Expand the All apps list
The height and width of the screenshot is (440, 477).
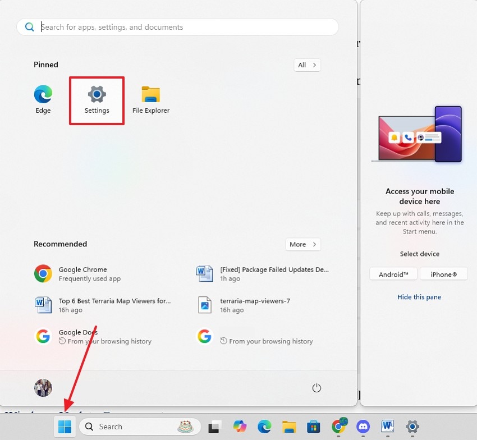tap(307, 65)
